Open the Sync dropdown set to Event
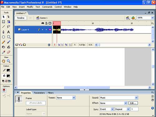Screen dimensions: 156x117 point(107,109)
